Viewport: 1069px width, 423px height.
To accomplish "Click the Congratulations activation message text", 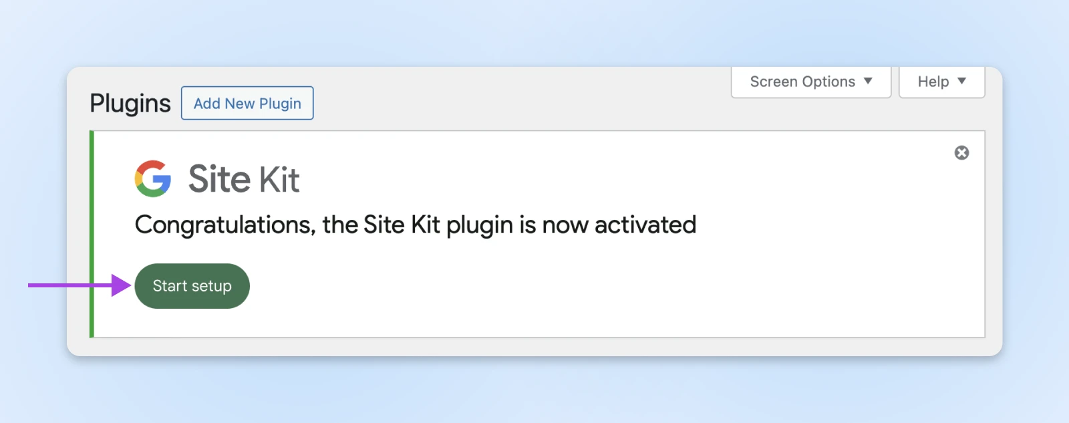I will (415, 225).
